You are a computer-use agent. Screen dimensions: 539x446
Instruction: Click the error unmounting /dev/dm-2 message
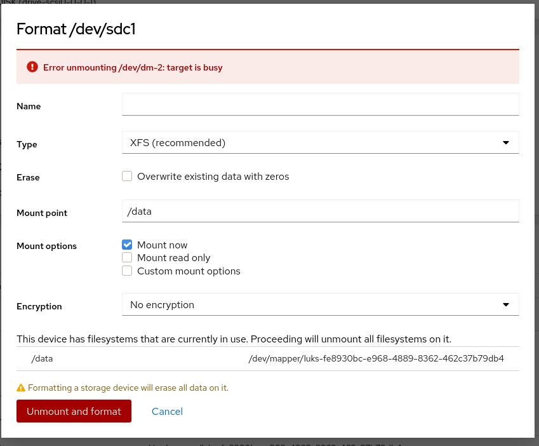[x=133, y=67]
